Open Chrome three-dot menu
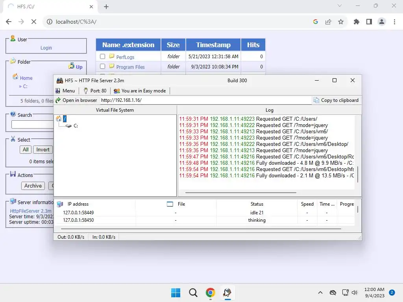The width and height of the screenshot is (403, 302). (x=394, y=22)
